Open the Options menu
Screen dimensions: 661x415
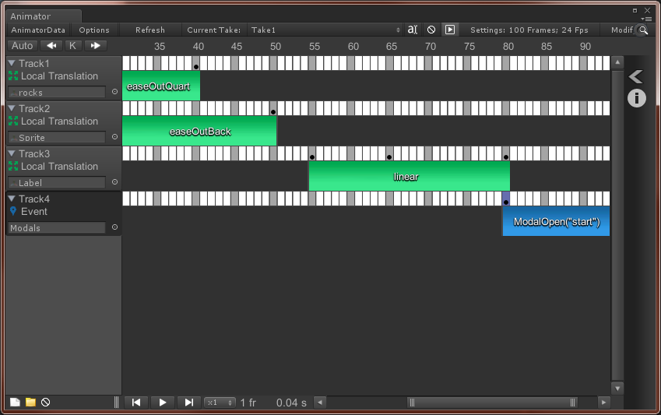point(94,30)
